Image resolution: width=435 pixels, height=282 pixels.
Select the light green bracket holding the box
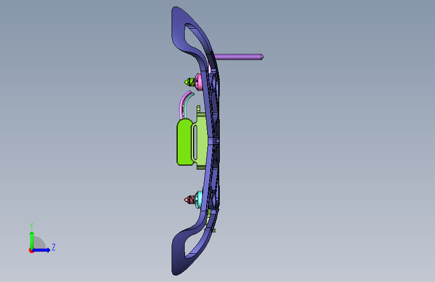pos(202,142)
